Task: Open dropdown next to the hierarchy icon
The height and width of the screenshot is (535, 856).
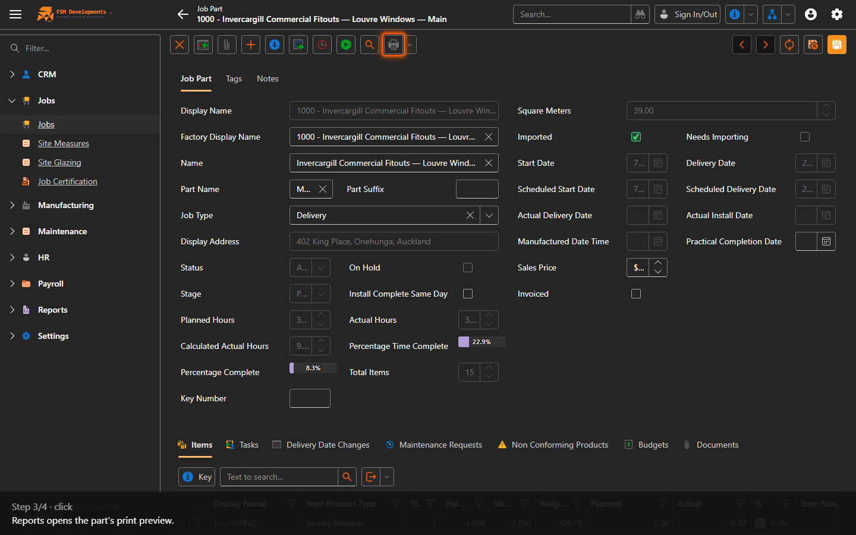Action: click(x=788, y=14)
